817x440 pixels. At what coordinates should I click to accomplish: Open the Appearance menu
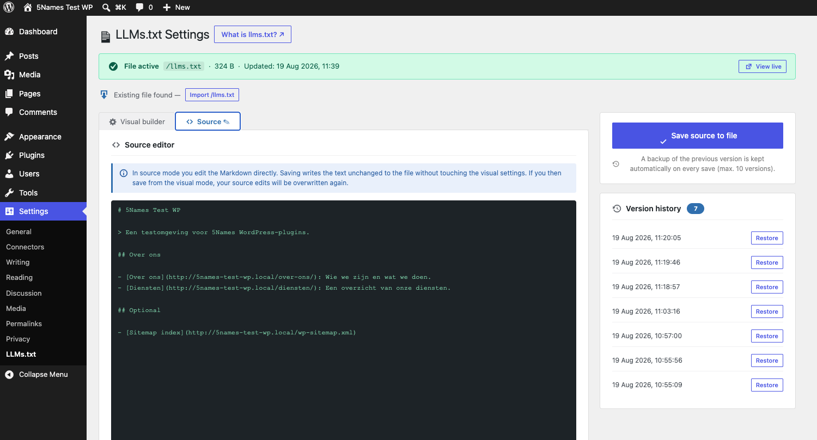point(43,137)
